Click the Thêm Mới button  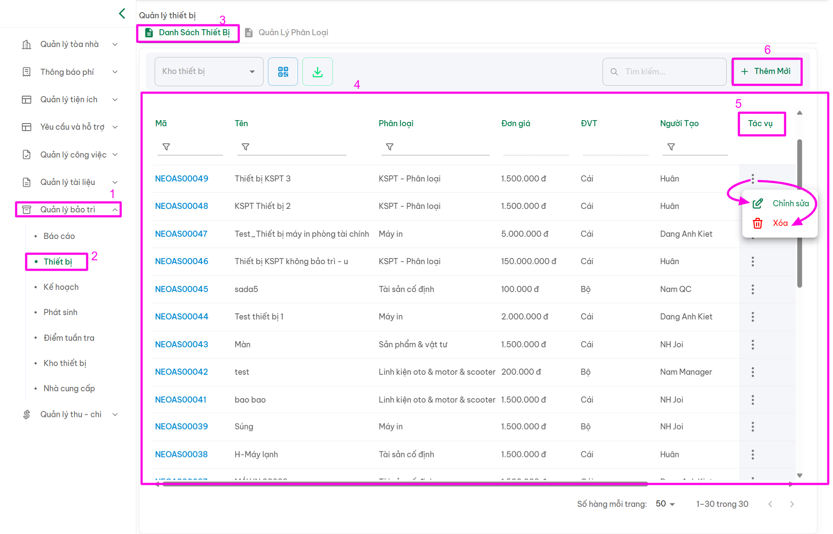(766, 71)
